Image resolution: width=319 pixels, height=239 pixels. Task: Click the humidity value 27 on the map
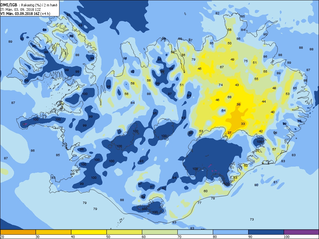(x=229, y=133)
